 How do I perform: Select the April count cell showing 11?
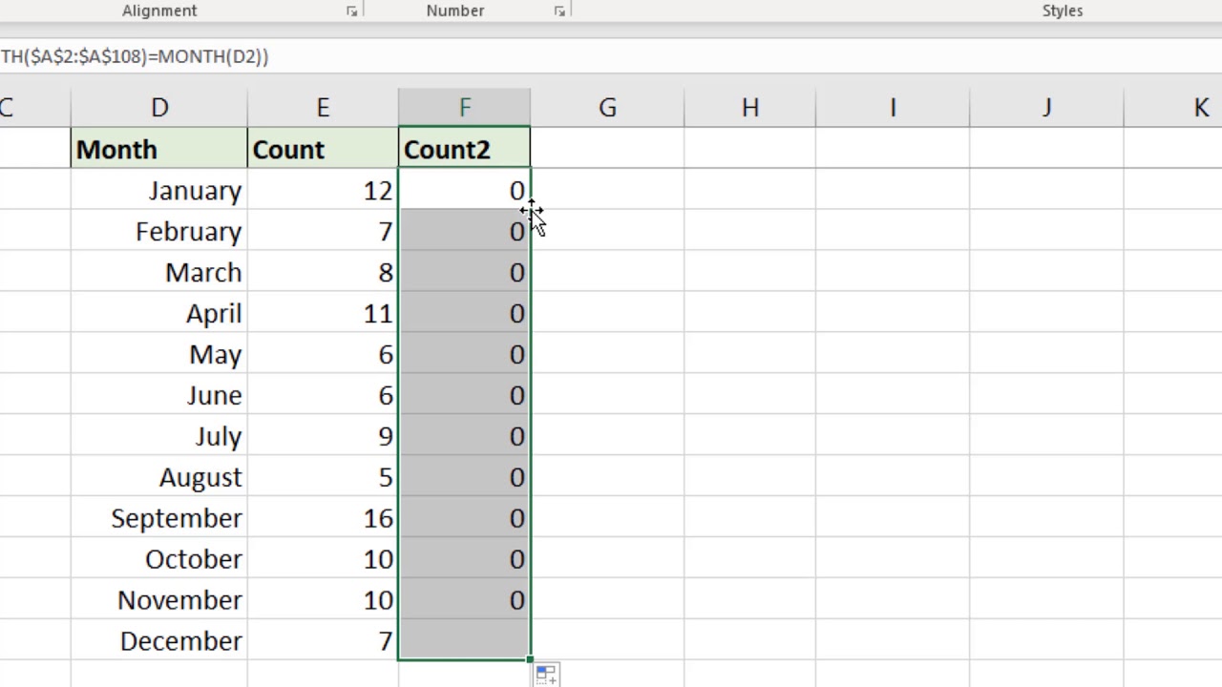pyautogui.click(x=323, y=314)
